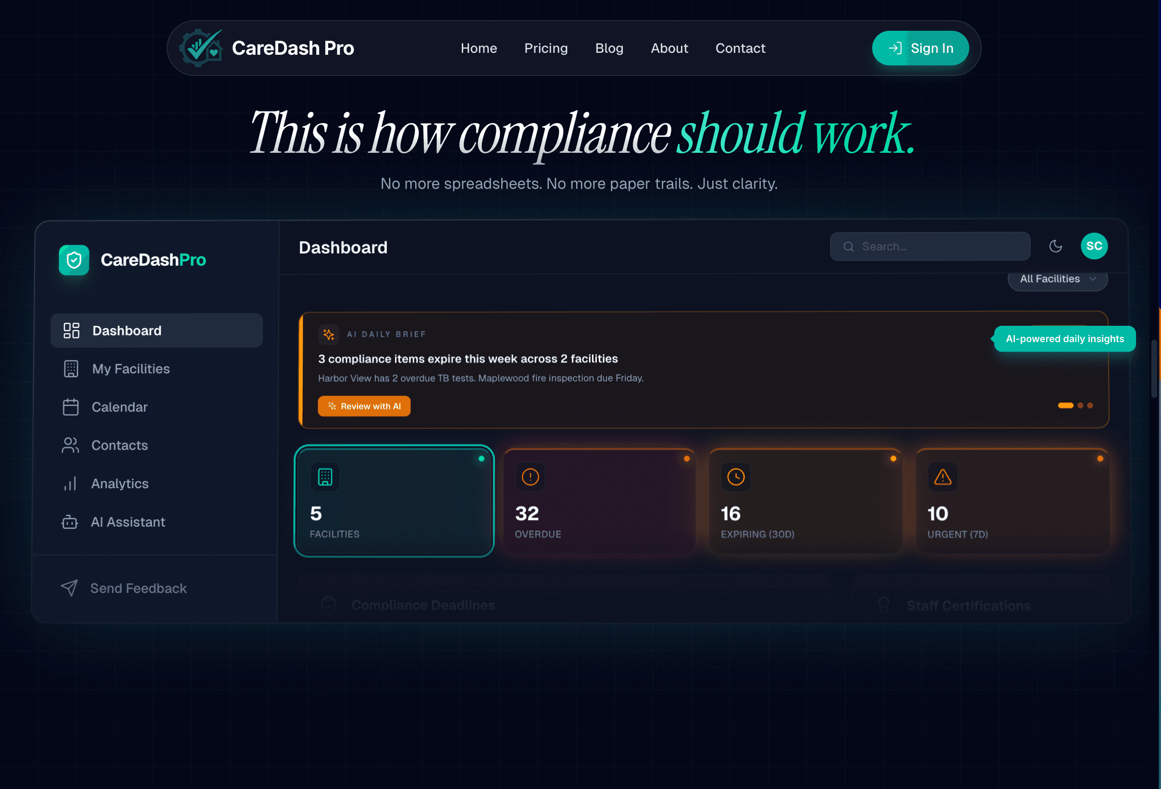The width and height of the screenshot is (1161, 789).
Task: Open the Calendar section in the sidebar
Action: click(x=119, y=407)
